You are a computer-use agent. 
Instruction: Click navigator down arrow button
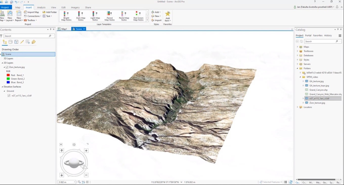[x=62, y=175]
